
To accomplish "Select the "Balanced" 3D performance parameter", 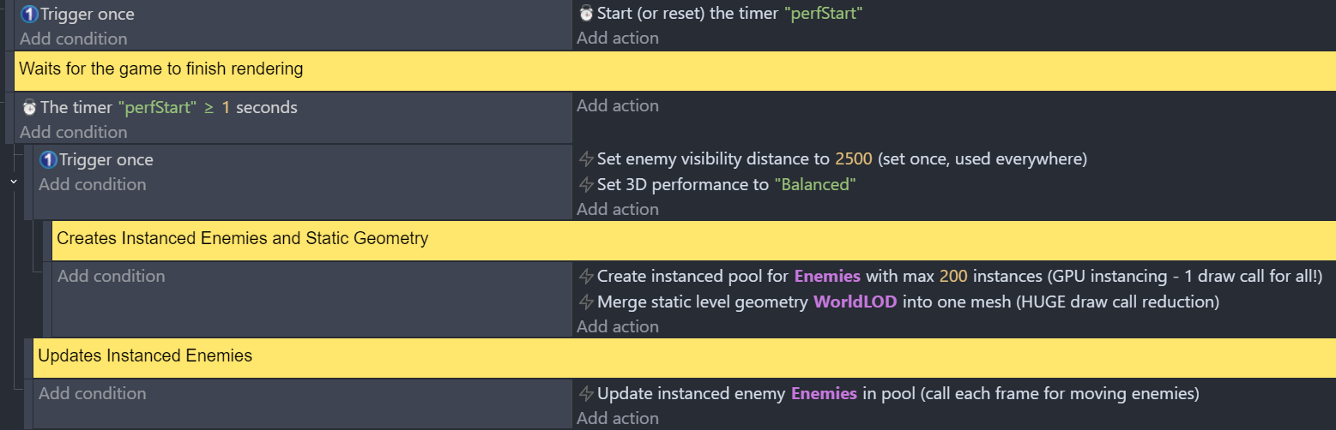I will point(814,185).
